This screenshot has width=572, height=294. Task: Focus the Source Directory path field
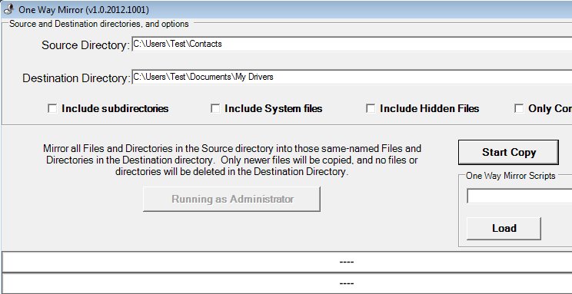point(351,44)
